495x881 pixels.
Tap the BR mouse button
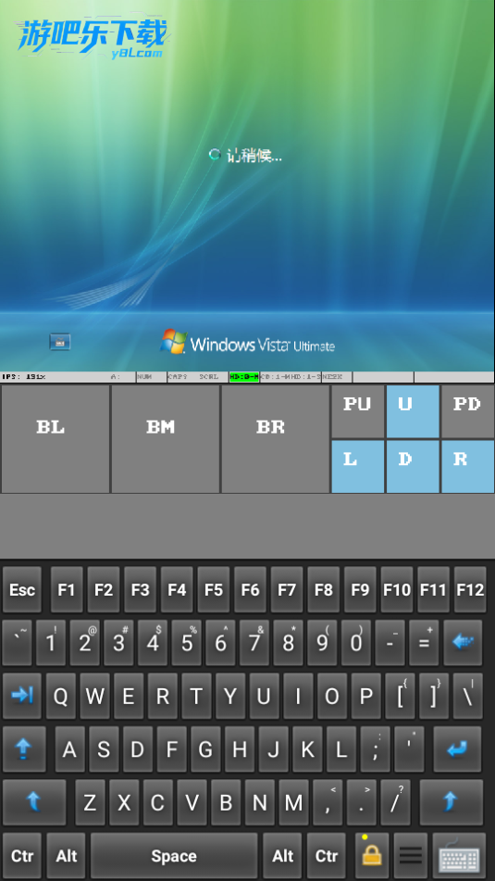275,439
